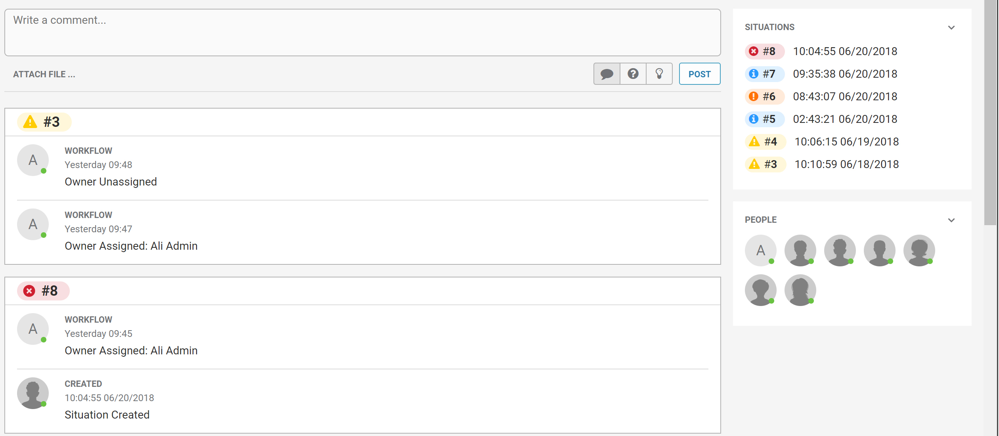Click the vertical scrollbar thumb
Screen dimensions: 999x436
point(990,113)
